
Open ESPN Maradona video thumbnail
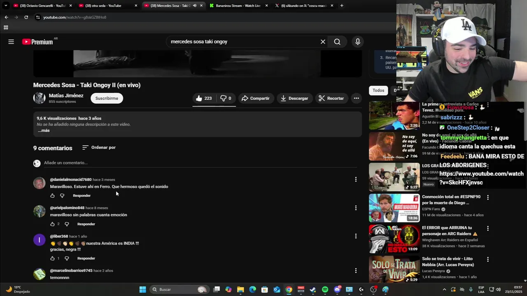tap(394, 208)
